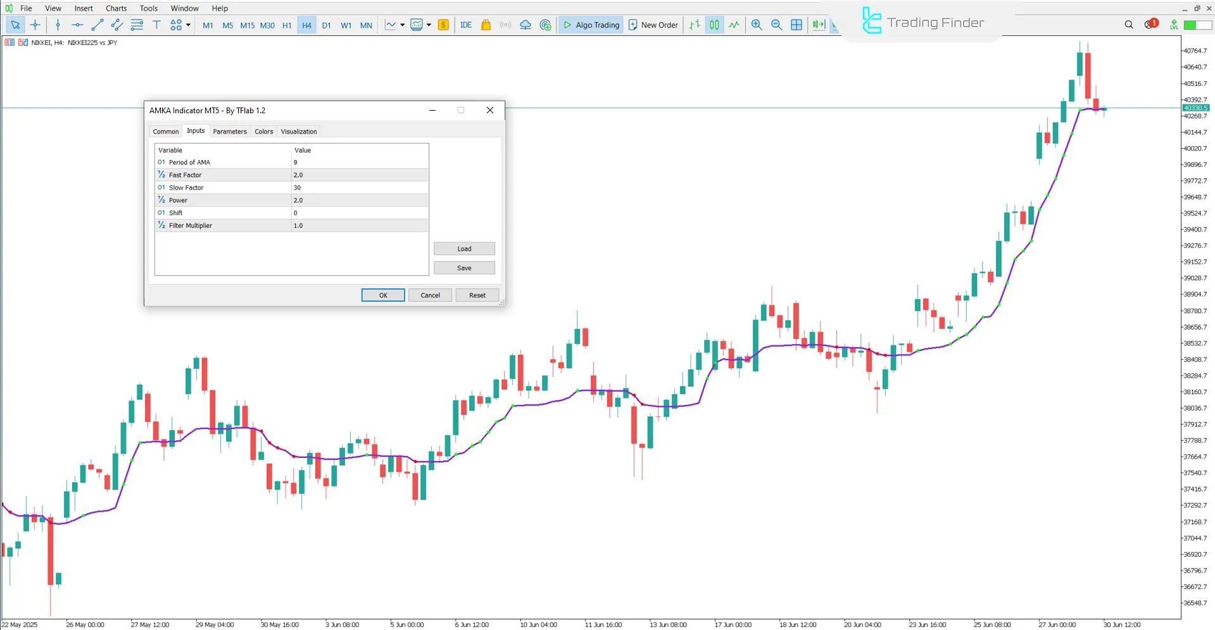Enable Algo Trading
Screen dimensions: 1215x630
pyautogui.click(x=590, y=25)
